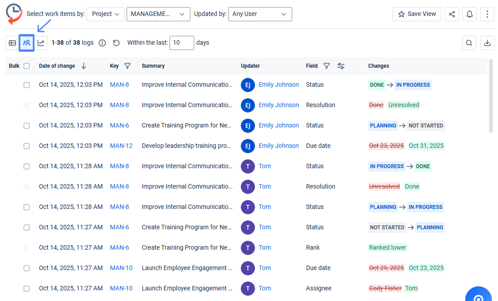Click the days number input field

coord(181,43)
